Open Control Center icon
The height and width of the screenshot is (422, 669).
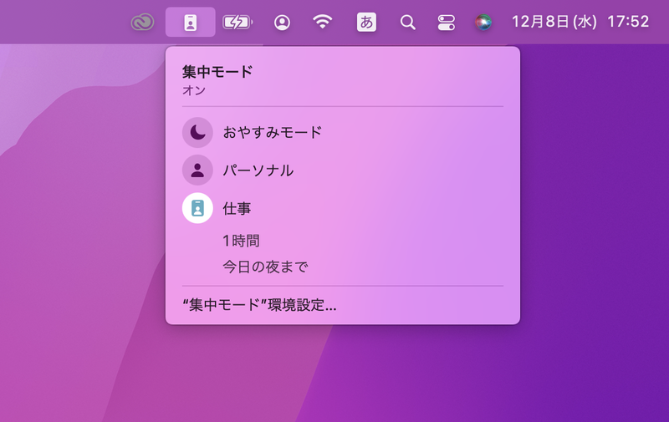click(447, 23)
